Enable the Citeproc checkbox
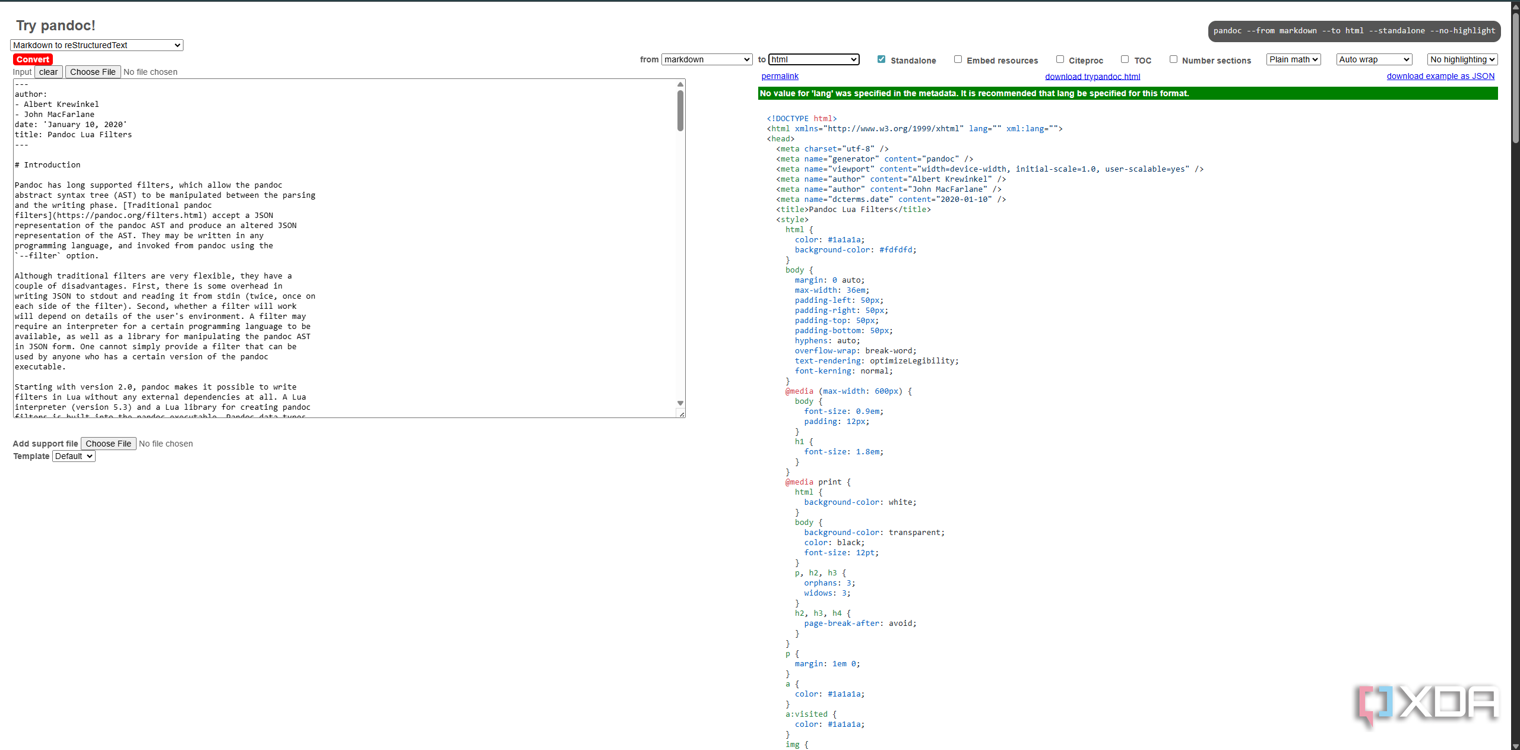 pyautogui.click(x=1060, y=59)
